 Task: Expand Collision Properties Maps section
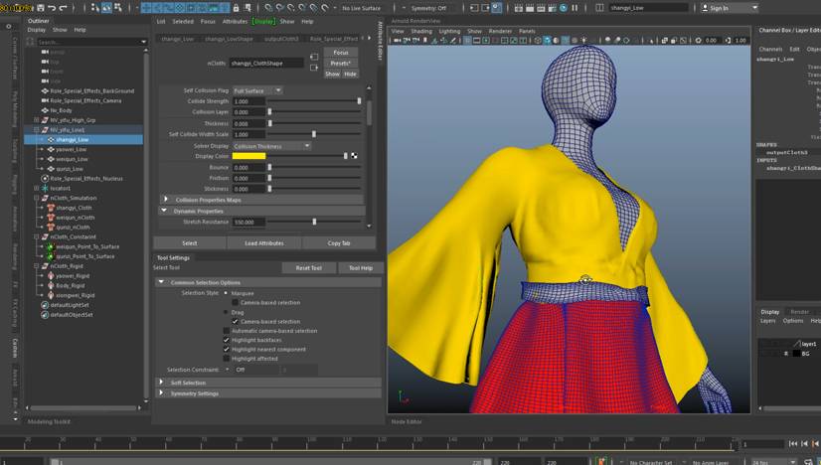[x=166, y=200]
